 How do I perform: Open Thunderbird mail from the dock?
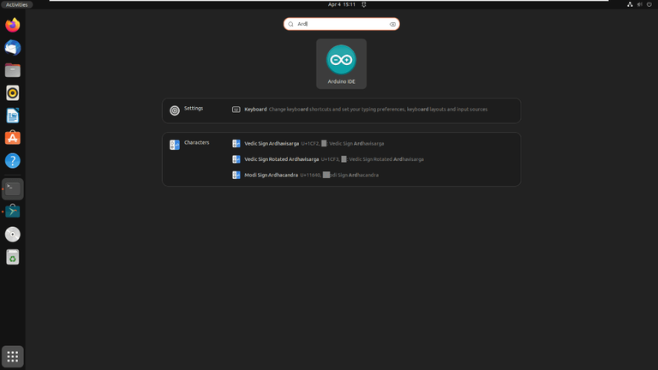pyautogui.click(x=13, y=48)
